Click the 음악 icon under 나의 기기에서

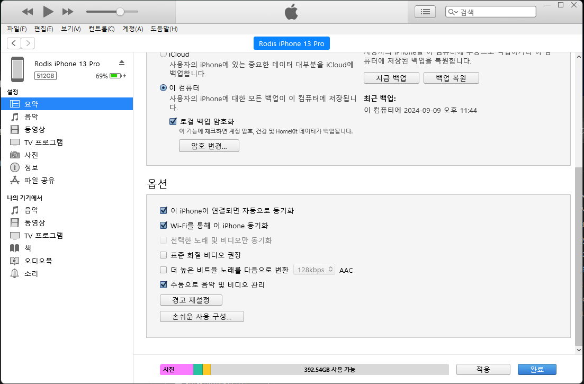tap(14, 210)
